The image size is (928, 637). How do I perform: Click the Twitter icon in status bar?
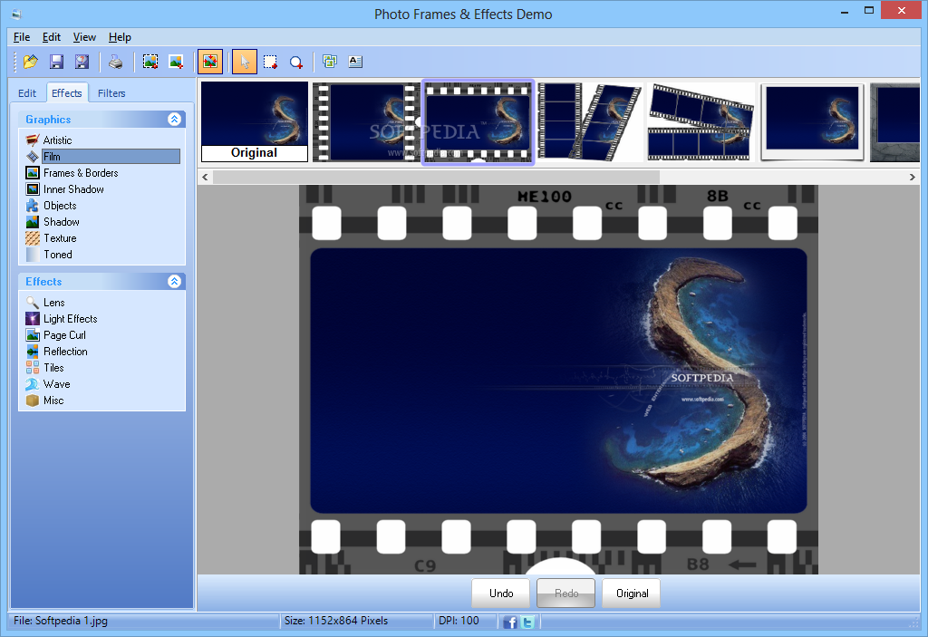pos(527,622)
